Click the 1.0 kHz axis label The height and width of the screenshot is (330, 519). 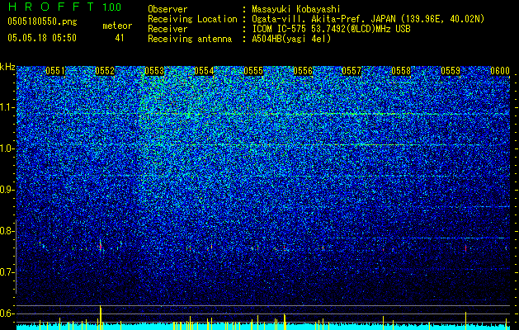point(7,148)
